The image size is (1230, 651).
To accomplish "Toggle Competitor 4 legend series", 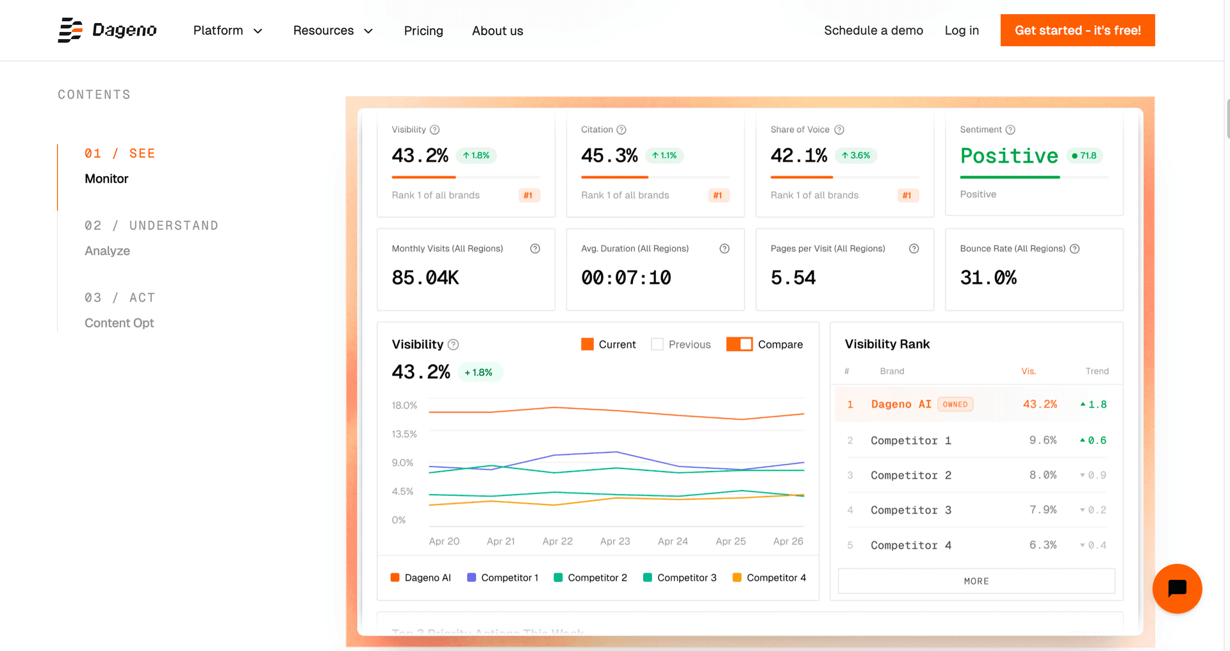I will [769, 577].
